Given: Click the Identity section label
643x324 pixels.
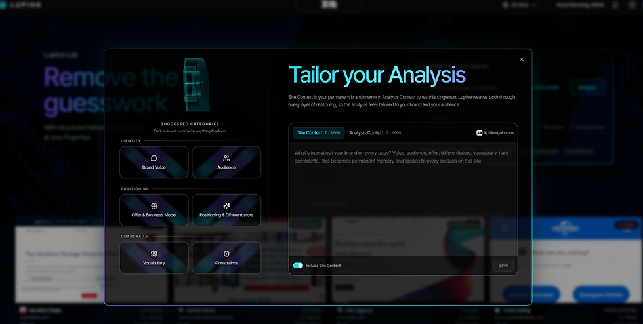Looking at the screenshot, I should pyautogui.click(x=131, y=140).
